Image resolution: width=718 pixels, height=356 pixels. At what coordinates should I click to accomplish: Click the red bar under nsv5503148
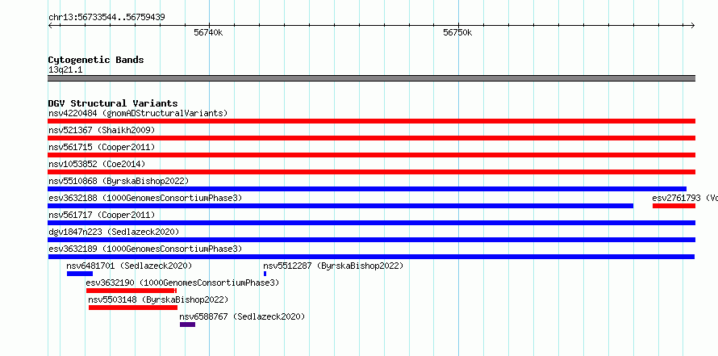click(133, 308)
